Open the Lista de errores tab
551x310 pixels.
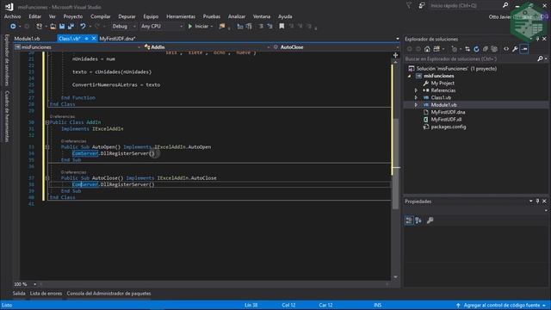[x=46, y=294]
